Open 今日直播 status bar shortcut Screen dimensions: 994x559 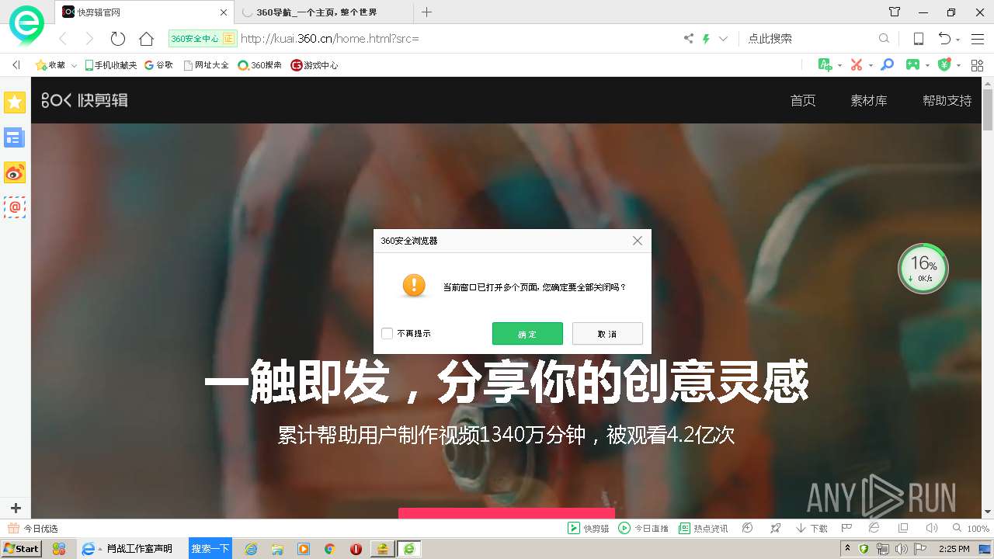coord(644,529)
